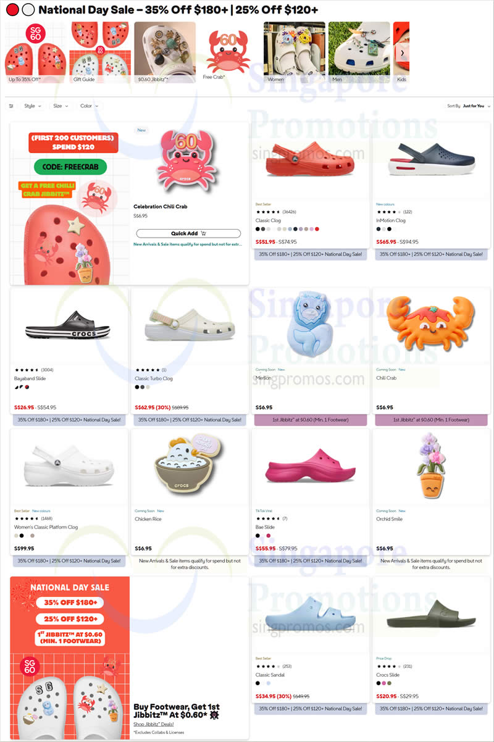The height and width of the screenshot is (742, 494).
Task: Follow the Shop Jibbitz Deals link
Action: tap(153, 724)
